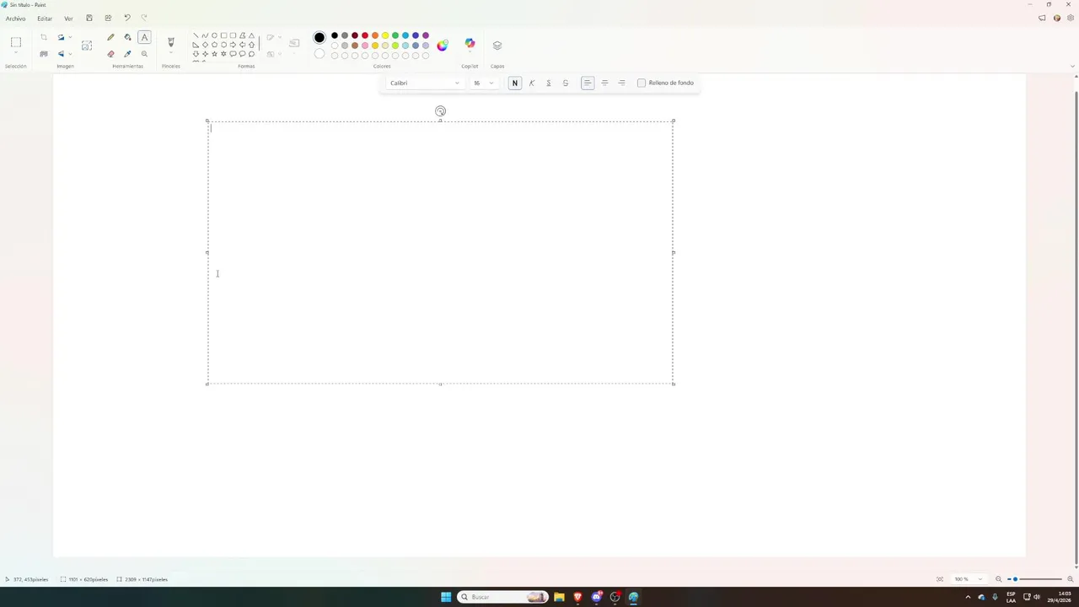This screenshot has width=1079, height=607.
Task: Click the Save icon in title bar
Action: (x=89, y=18)
